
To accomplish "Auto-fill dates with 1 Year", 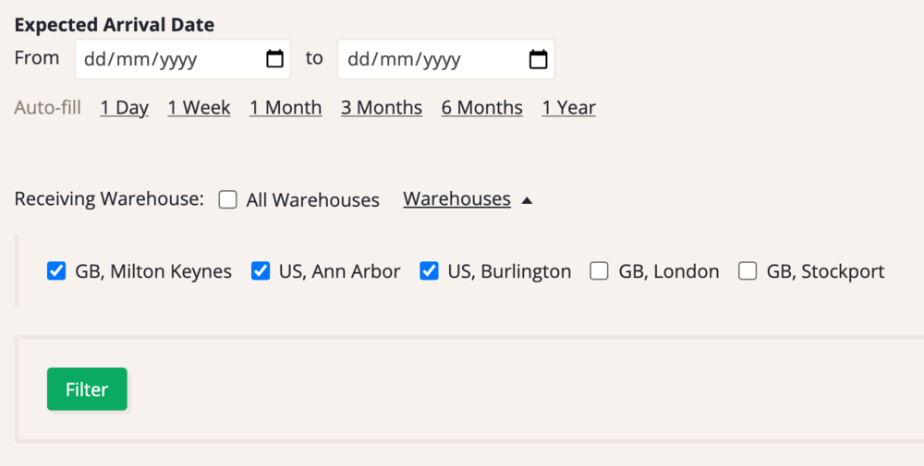I will click(568, 108).
